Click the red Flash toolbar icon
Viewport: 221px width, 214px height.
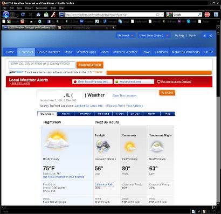[x=53, y=15]
